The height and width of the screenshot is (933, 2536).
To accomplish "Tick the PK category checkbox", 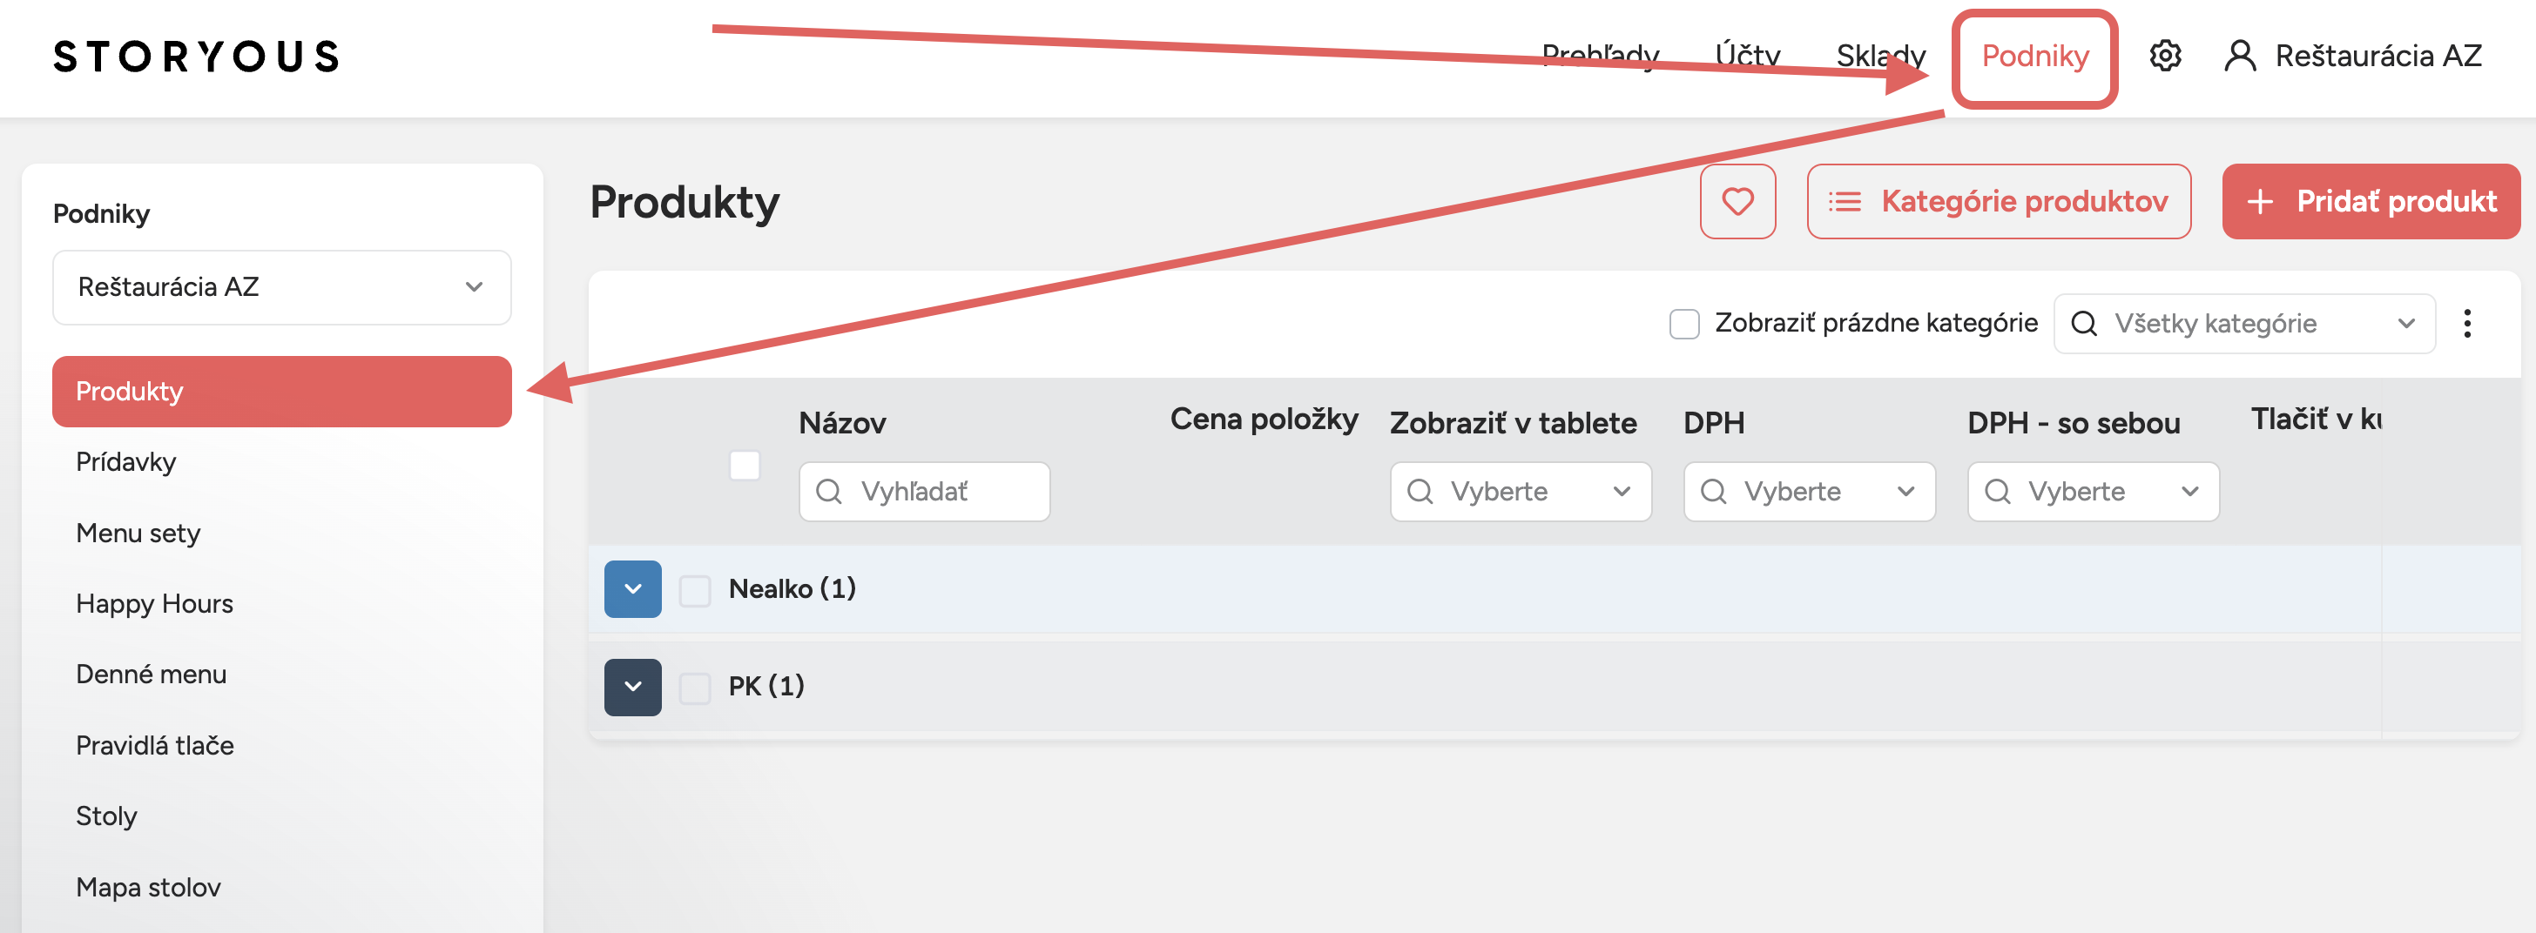I will pyautogui.click(x=695, y=688).
